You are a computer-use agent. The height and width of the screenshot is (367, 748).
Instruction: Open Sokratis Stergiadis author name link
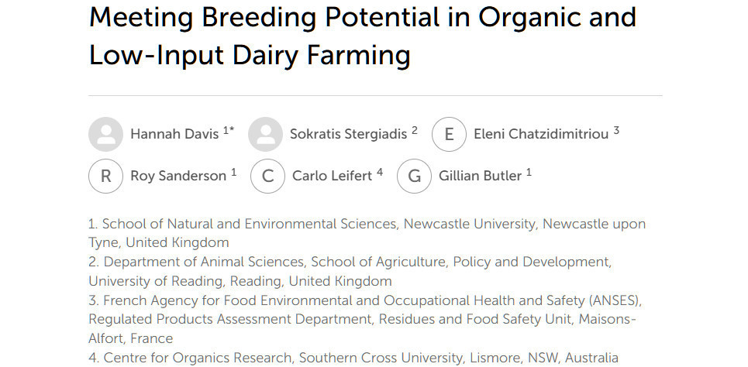348,135
